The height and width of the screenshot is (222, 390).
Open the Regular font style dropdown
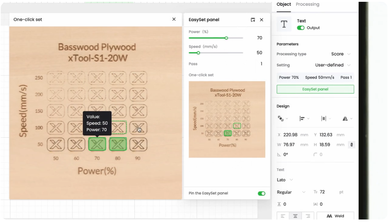tap(291, 192)
